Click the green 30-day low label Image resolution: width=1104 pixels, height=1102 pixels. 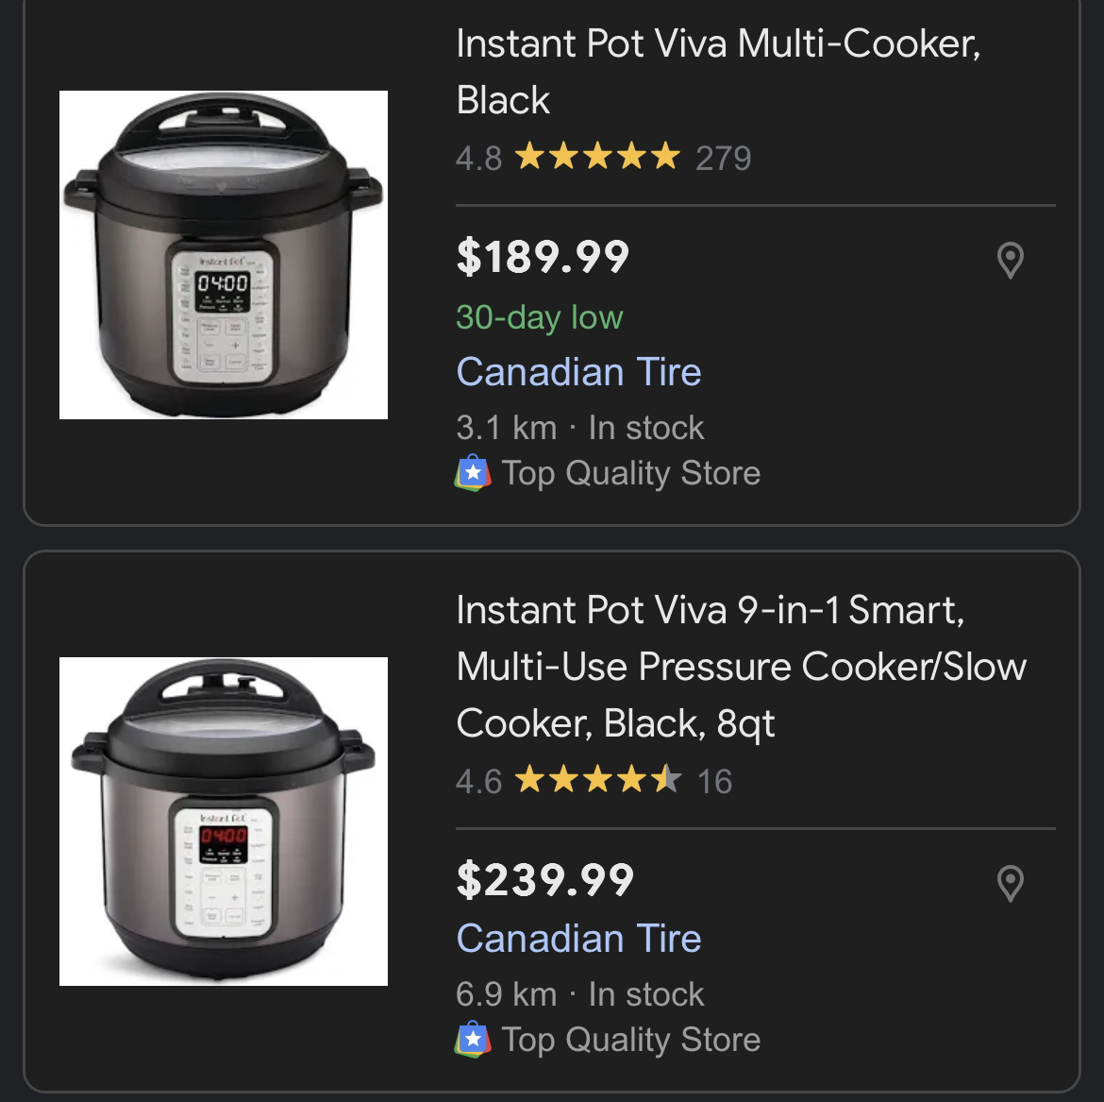point(539,317)
